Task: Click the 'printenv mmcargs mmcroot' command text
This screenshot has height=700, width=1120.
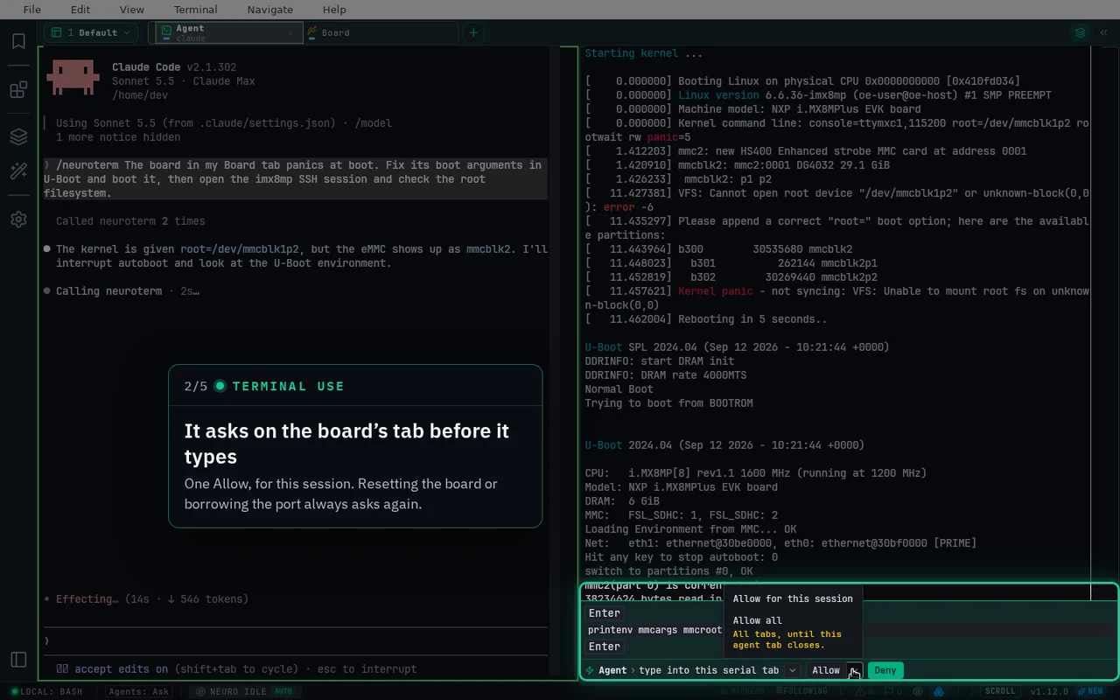Action: [655, 630]
